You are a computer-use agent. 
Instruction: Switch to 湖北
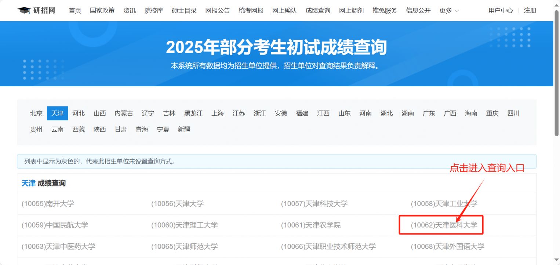[x=387, y=113]
